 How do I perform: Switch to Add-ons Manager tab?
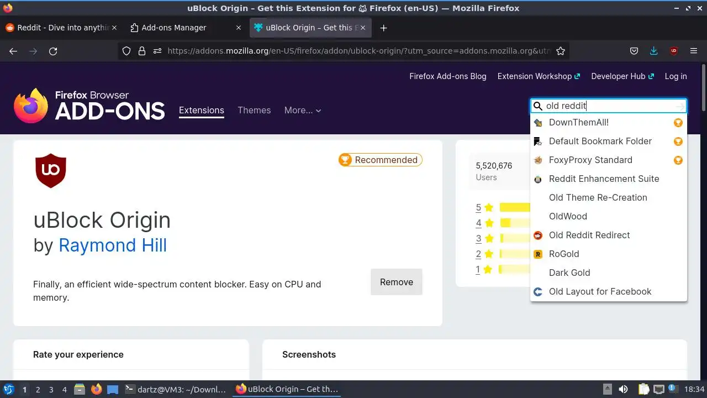[185, 28]
